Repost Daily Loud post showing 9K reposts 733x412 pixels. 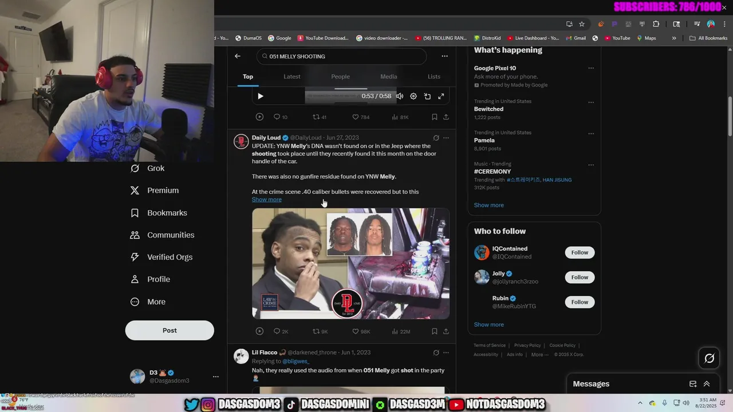320,331
